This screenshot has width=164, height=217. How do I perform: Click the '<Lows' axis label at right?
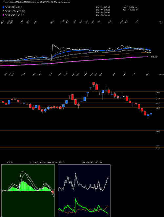(161, 74)
